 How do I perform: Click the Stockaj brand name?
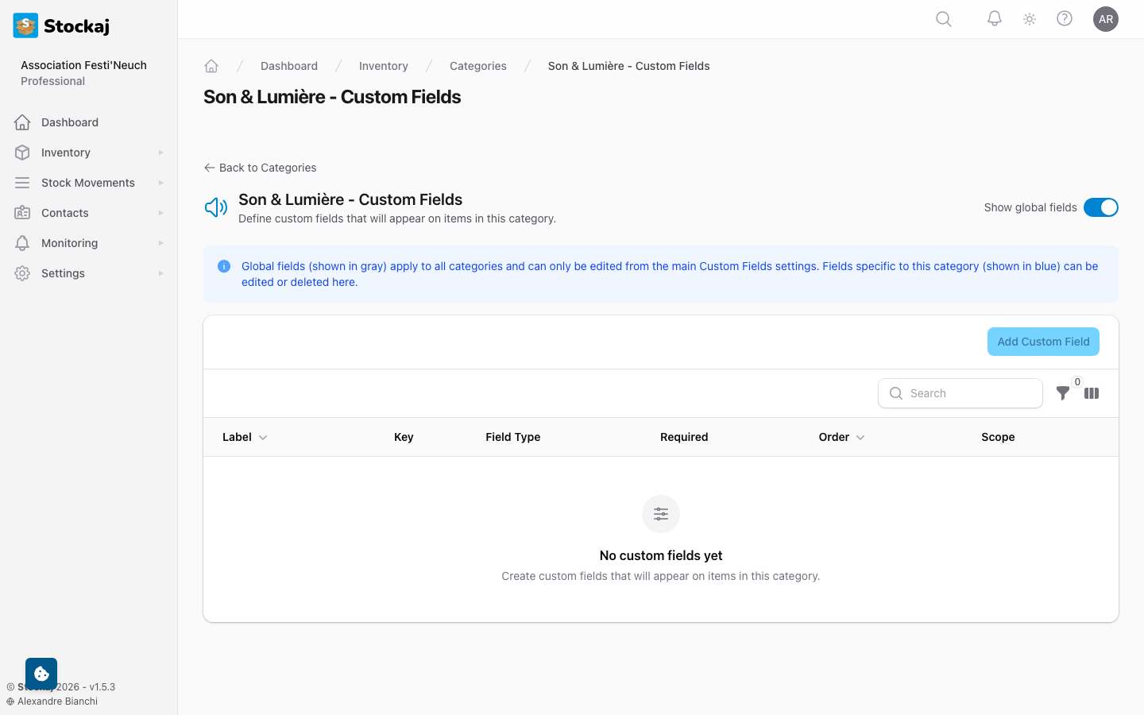click(x=76, y=26)
